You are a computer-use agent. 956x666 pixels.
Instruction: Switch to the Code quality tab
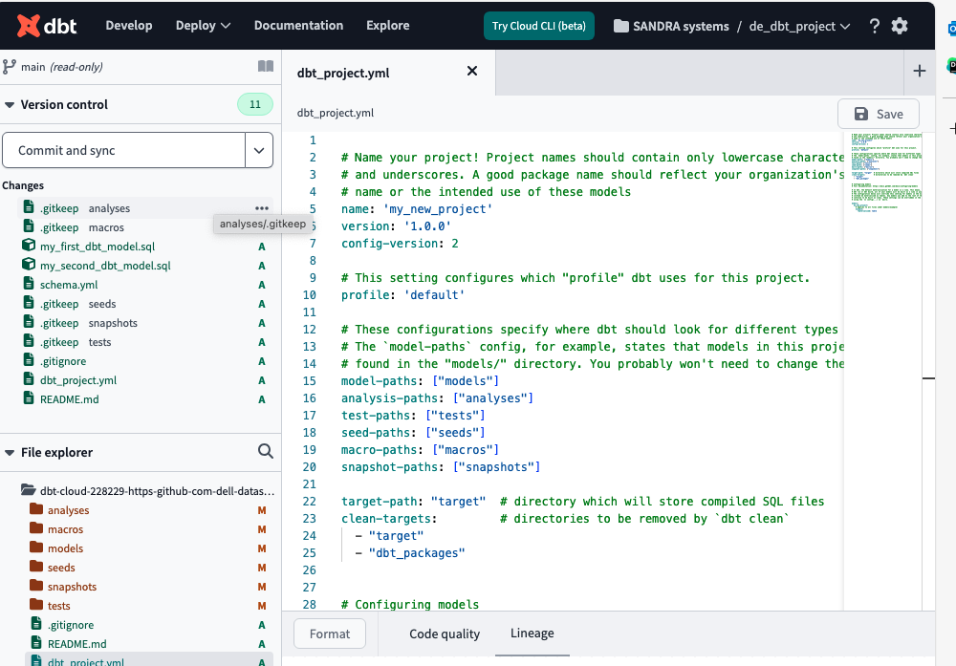pos(445,634)
